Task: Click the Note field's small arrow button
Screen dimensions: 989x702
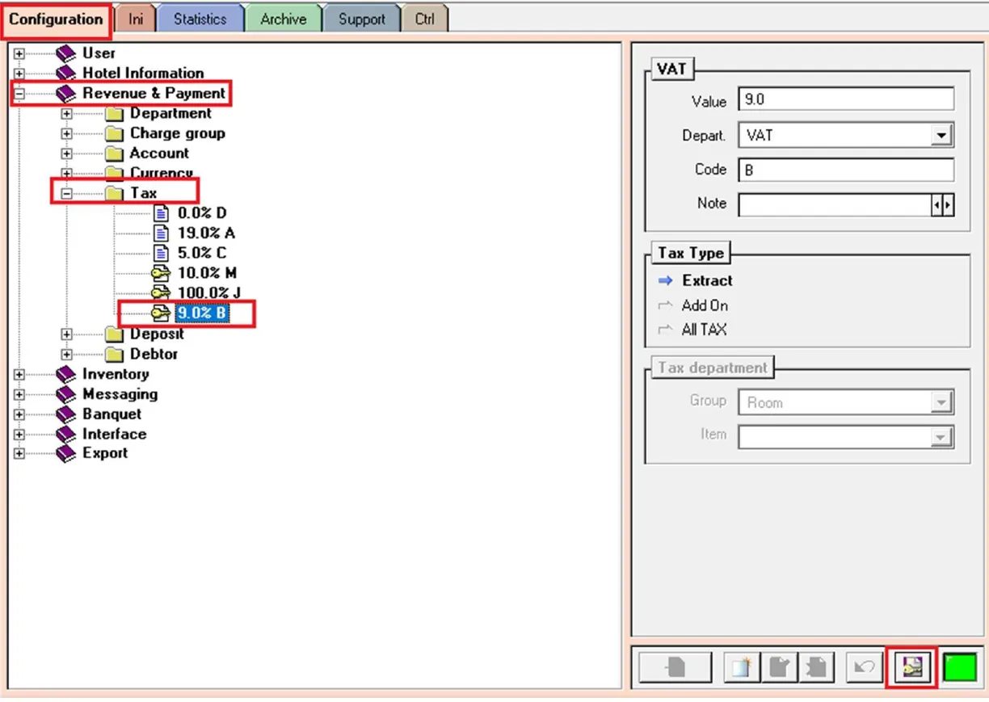Action: point(943,205)
